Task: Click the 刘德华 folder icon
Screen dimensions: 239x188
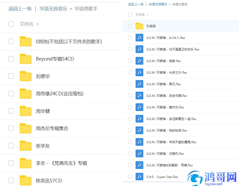Action: click(x=25, y=76)
